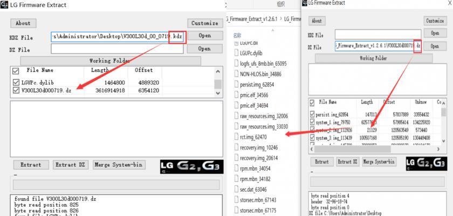Image resolution: width=453 pixels, height=216 pixels.
Task: Click the DZ File path field in right window
Action: tap(378, 46)
